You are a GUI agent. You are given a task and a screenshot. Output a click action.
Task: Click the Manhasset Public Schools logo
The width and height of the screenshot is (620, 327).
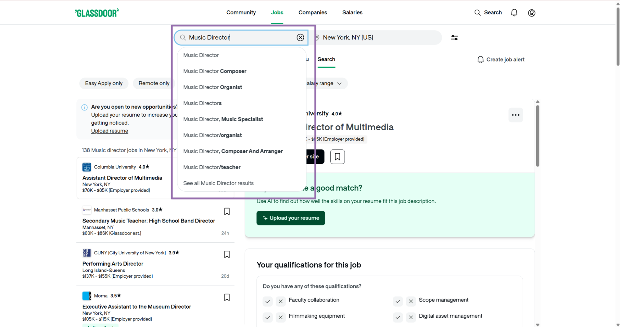(87, 210)
